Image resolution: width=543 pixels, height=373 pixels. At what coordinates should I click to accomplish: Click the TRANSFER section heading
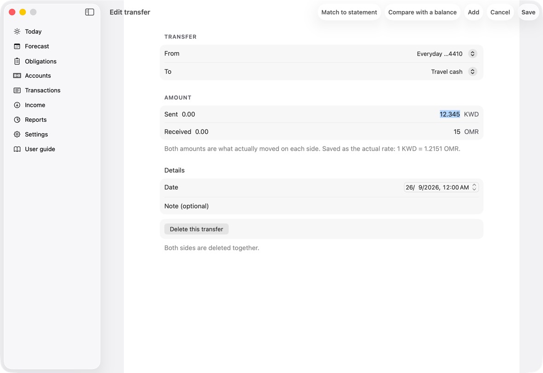[x=180, y=37]
